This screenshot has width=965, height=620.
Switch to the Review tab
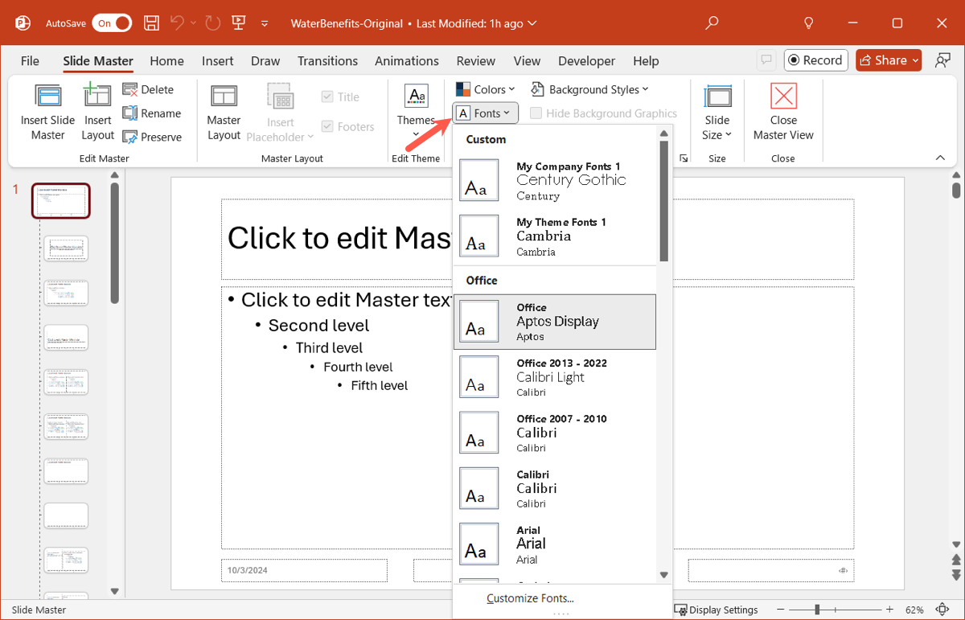476,60
